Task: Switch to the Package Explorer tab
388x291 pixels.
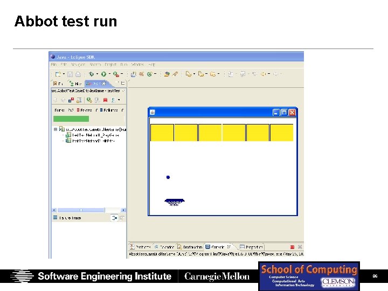Action: click(59, 84)
